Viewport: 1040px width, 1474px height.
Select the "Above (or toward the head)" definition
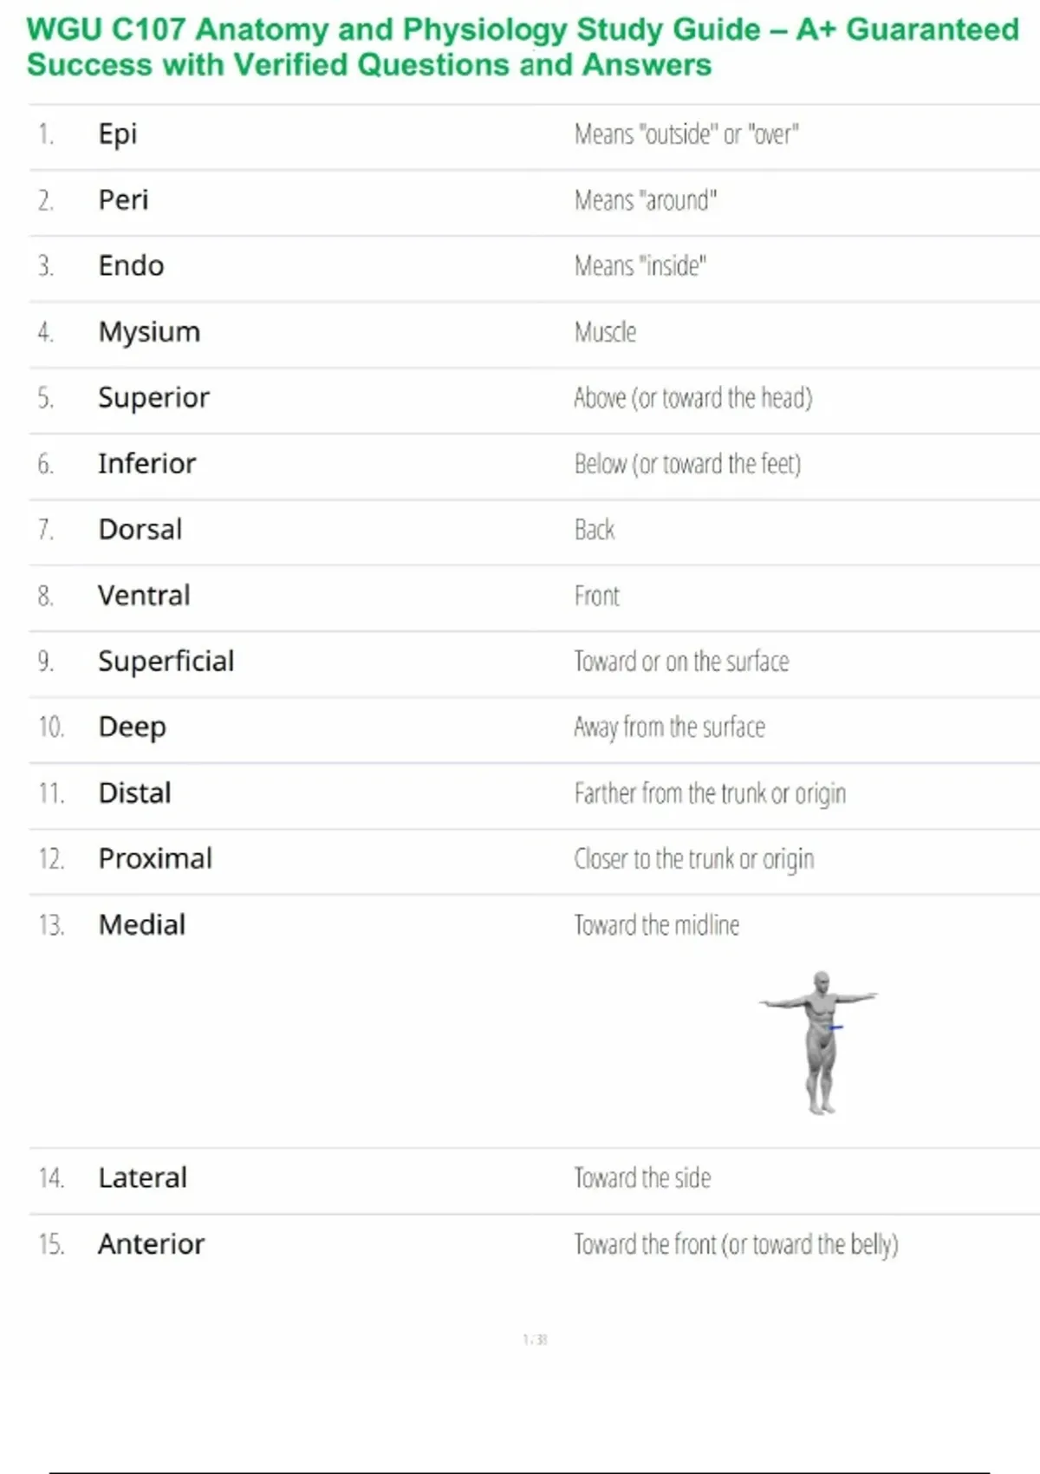click(x=693, y=398)
